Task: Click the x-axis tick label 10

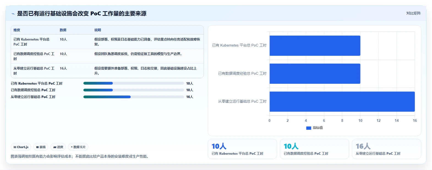Action: point(360,120)
